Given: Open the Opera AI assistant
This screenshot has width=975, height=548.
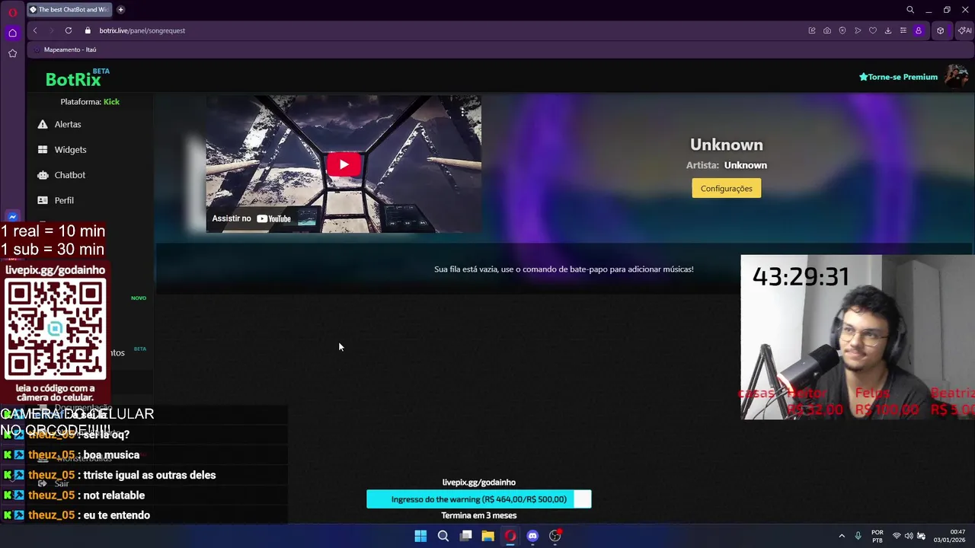Looking at the screenshot, I should tap(965, 30).
